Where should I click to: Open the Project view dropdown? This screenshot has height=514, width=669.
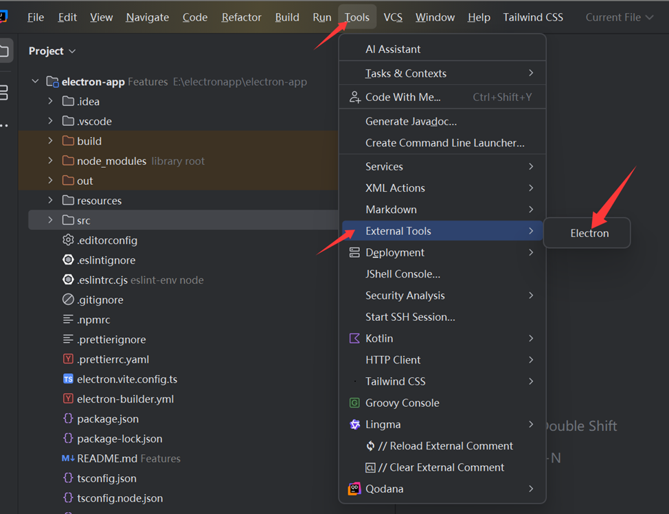coord(52,52)
